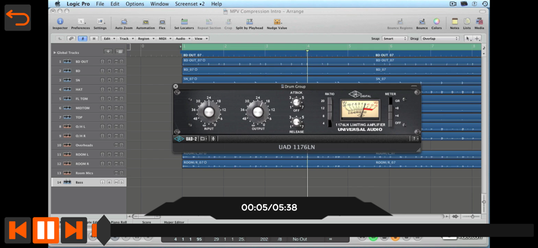The image size is (538, 248).
Task: Toggle the Catch playhead button
Action: (82, 39)
